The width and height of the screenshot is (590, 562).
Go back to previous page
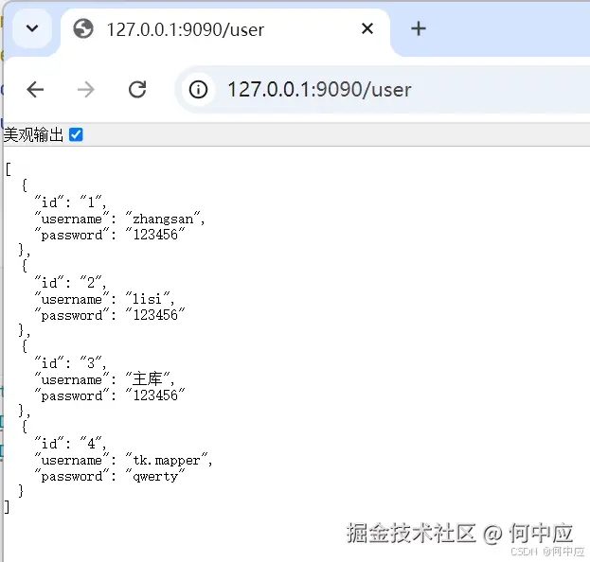click(35, 90)
